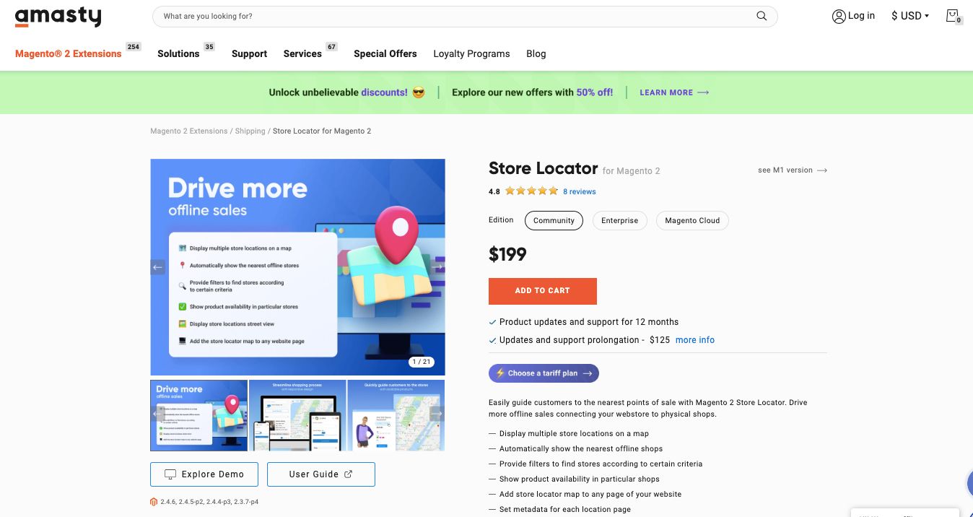
Task: Click the Magento compatibility icon near version numbers
Action: pos(153,501)
